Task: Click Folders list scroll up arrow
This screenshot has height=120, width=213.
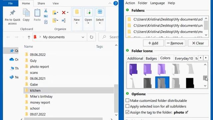Action: pyautogui.click(x=206, y=18)
